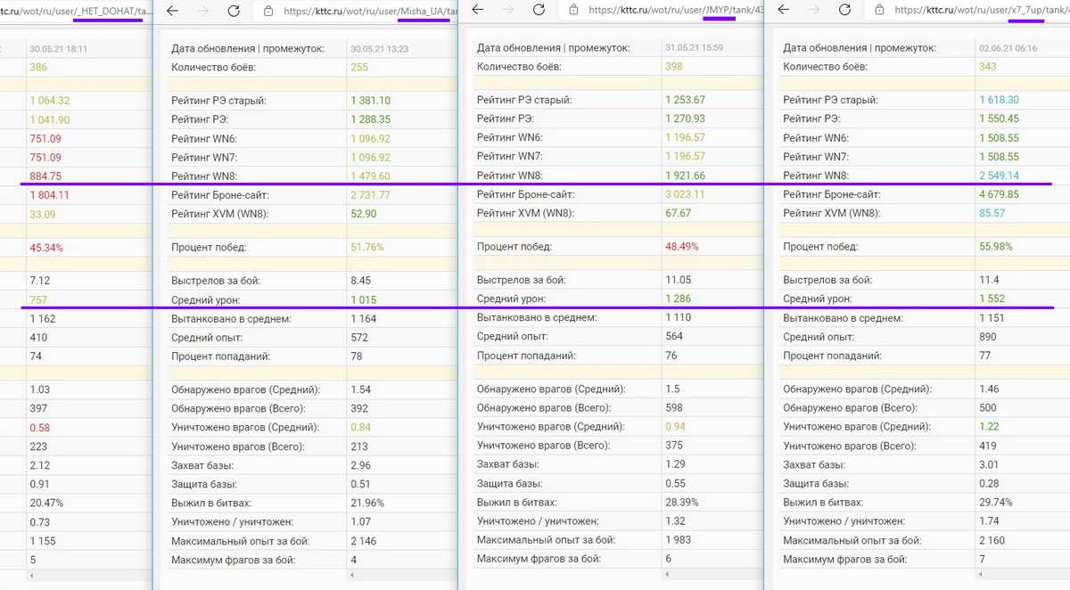Screen dimensions: 1070x590
Task: Select the address bar with the JMYP URL
Action: click(676, 12)
